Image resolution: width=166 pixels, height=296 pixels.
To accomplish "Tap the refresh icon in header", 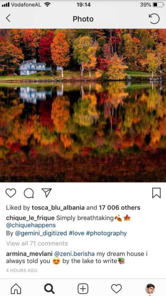I will [154, 19].
